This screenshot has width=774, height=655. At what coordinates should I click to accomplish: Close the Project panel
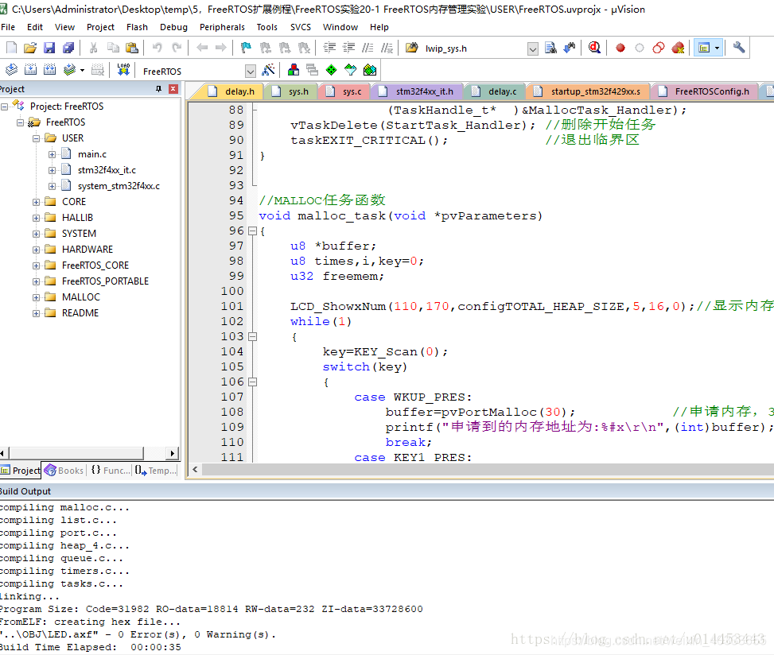click(173, 89)
